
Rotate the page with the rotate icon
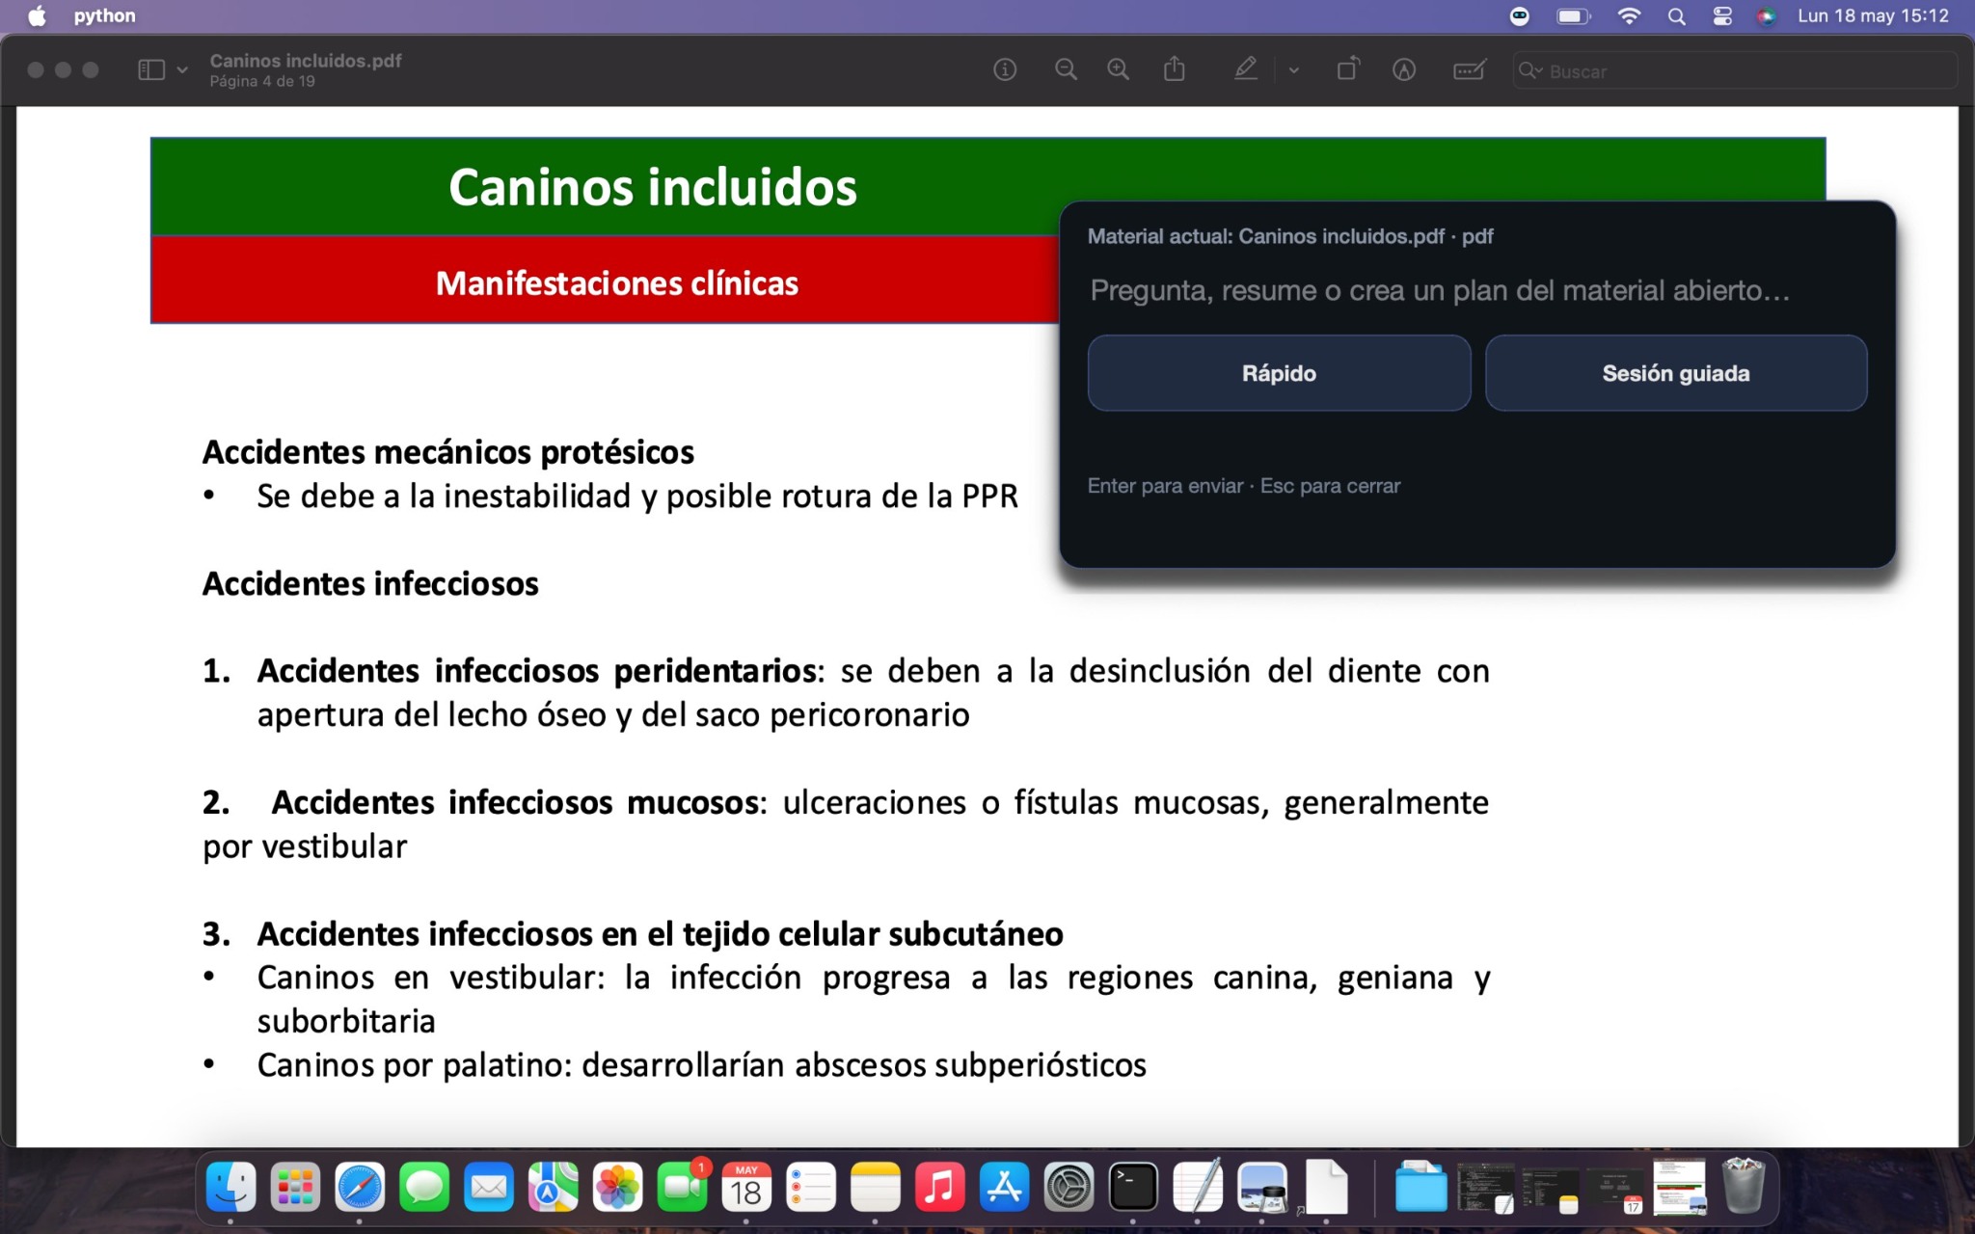[1348, 69]
